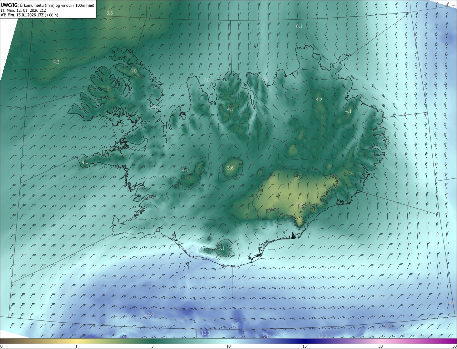The image size is (457, 349).
Task: Click the value label on Vatnajökull glacier
Action: 299,204
